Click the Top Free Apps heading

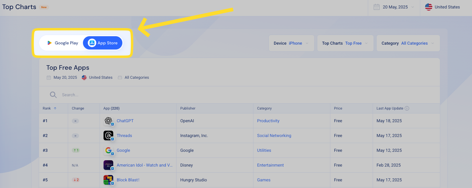pos(68,68)
